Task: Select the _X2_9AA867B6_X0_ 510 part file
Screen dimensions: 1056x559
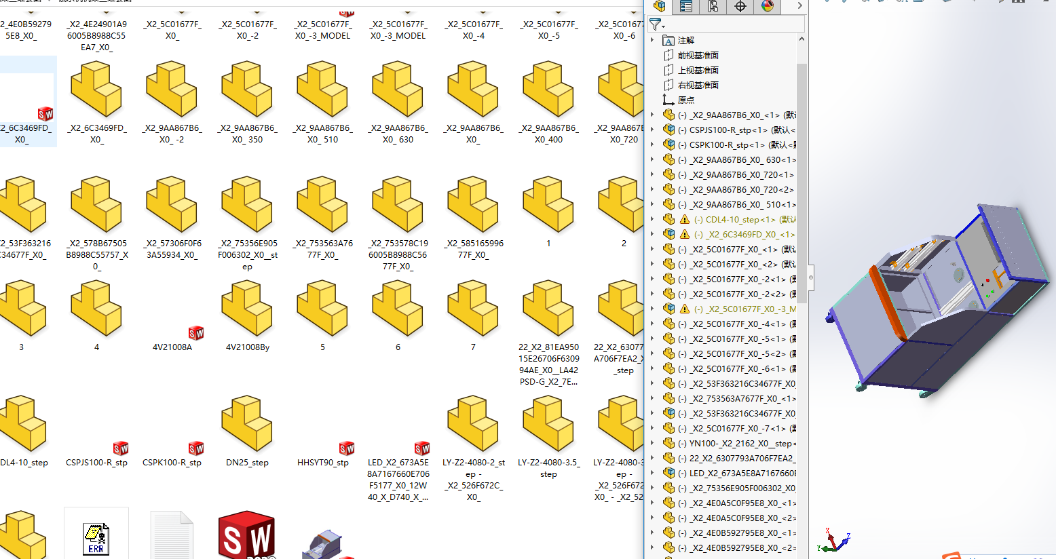Action: pos(322,104)
